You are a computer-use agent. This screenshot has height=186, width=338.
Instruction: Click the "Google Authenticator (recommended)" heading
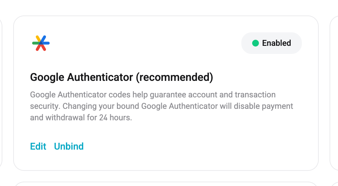tap(121, 77)
